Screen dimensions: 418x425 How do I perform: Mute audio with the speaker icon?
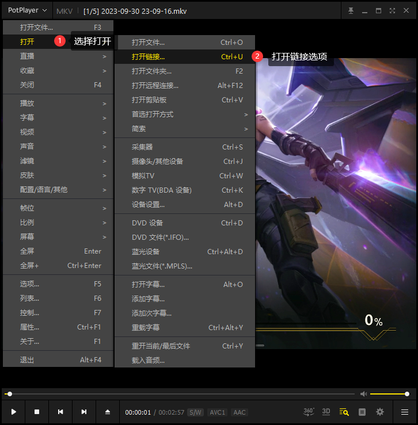click(x=363, y=394)
